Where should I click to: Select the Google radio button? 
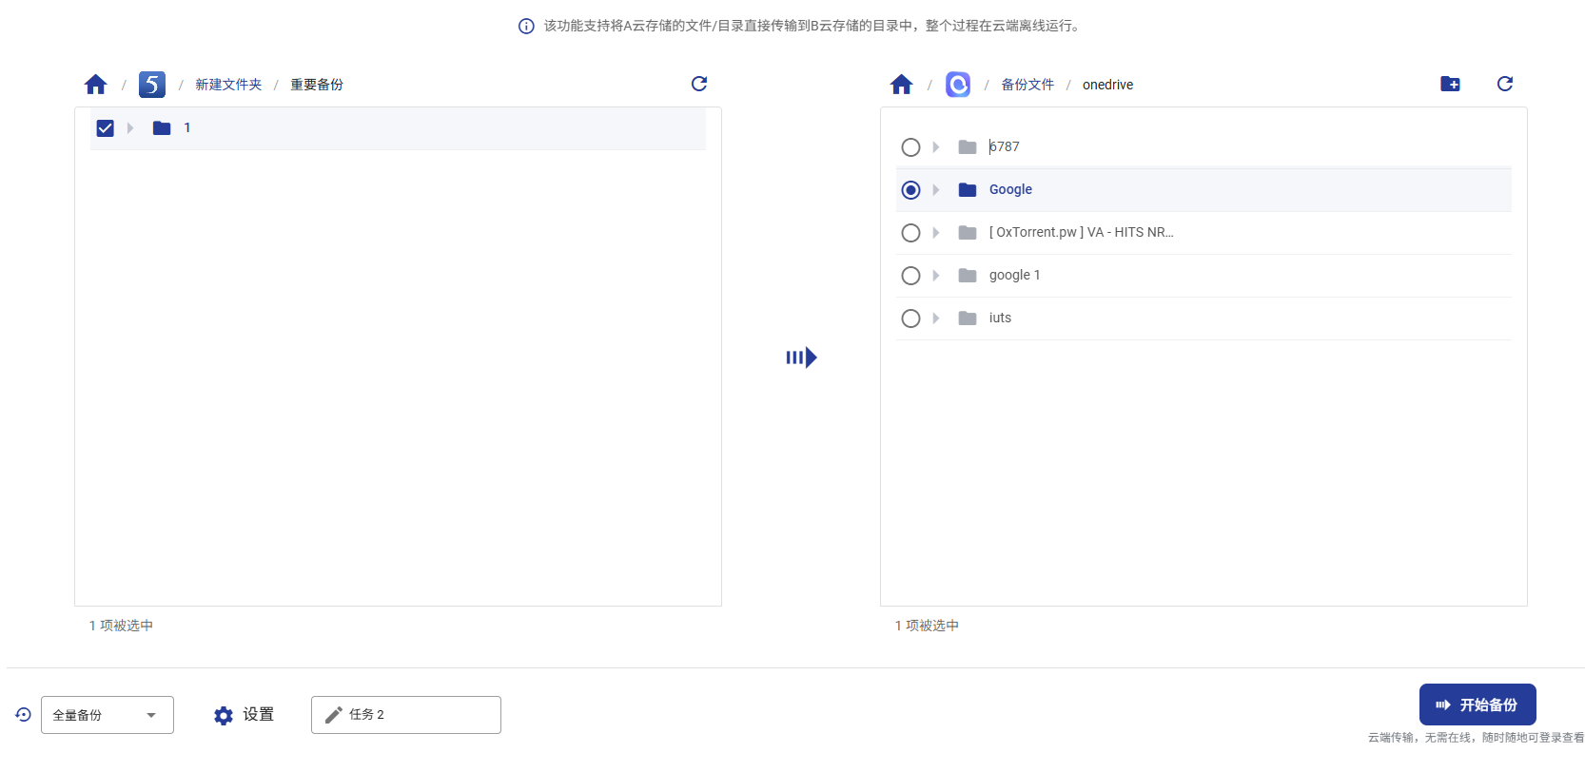910,190
